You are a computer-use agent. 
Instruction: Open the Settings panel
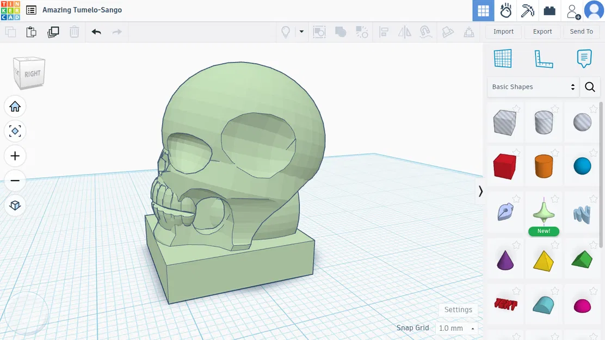click(458, 310)
